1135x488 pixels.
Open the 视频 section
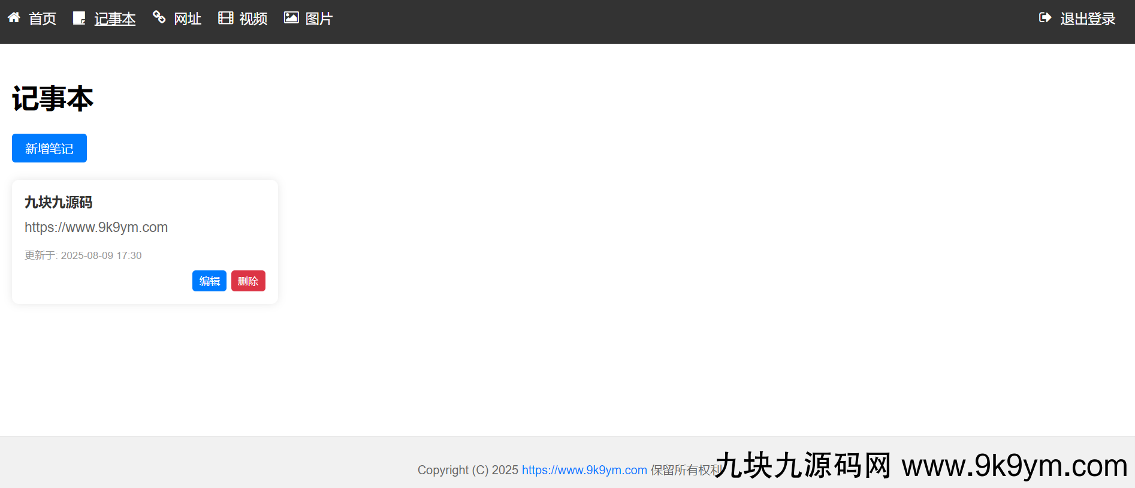253,19
